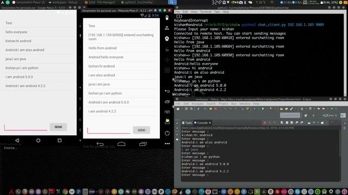Click the Open Console icon in Console toolbar

tap(322, 123)
